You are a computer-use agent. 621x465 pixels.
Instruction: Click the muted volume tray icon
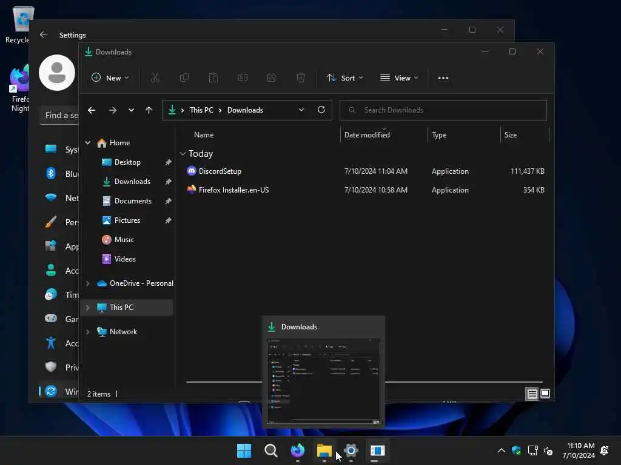(x=548, y=450)
